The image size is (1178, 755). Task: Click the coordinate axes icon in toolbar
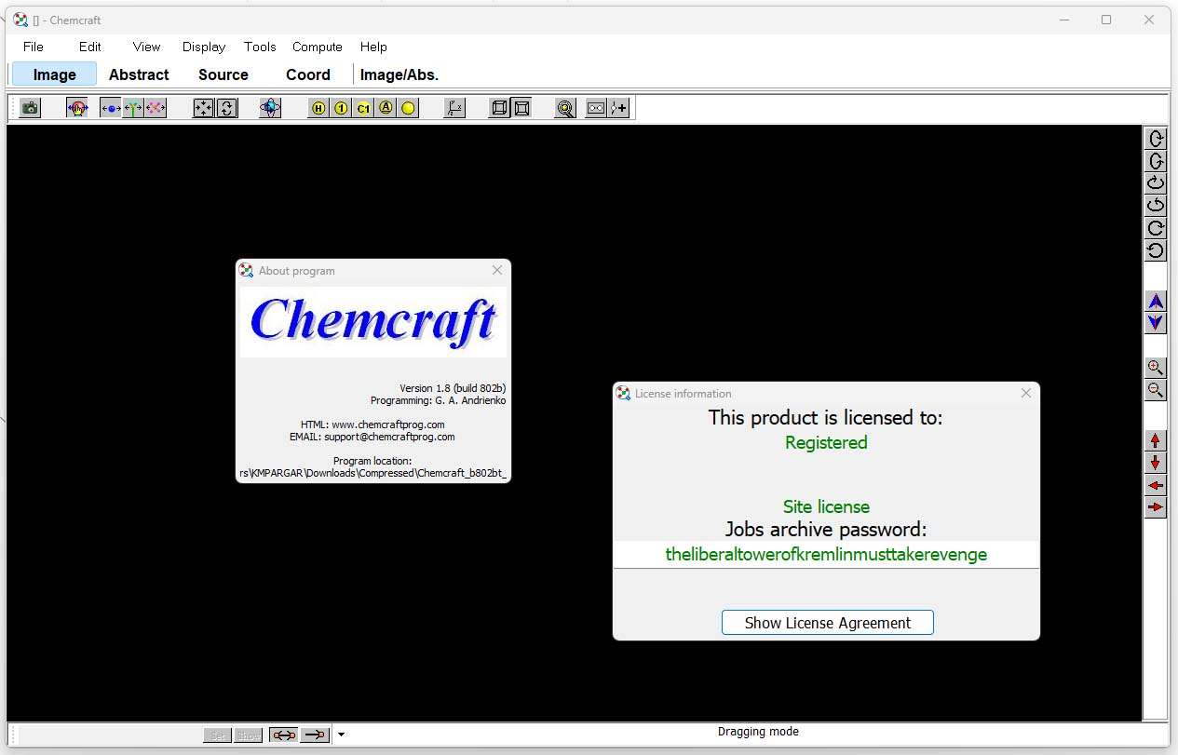454,108
